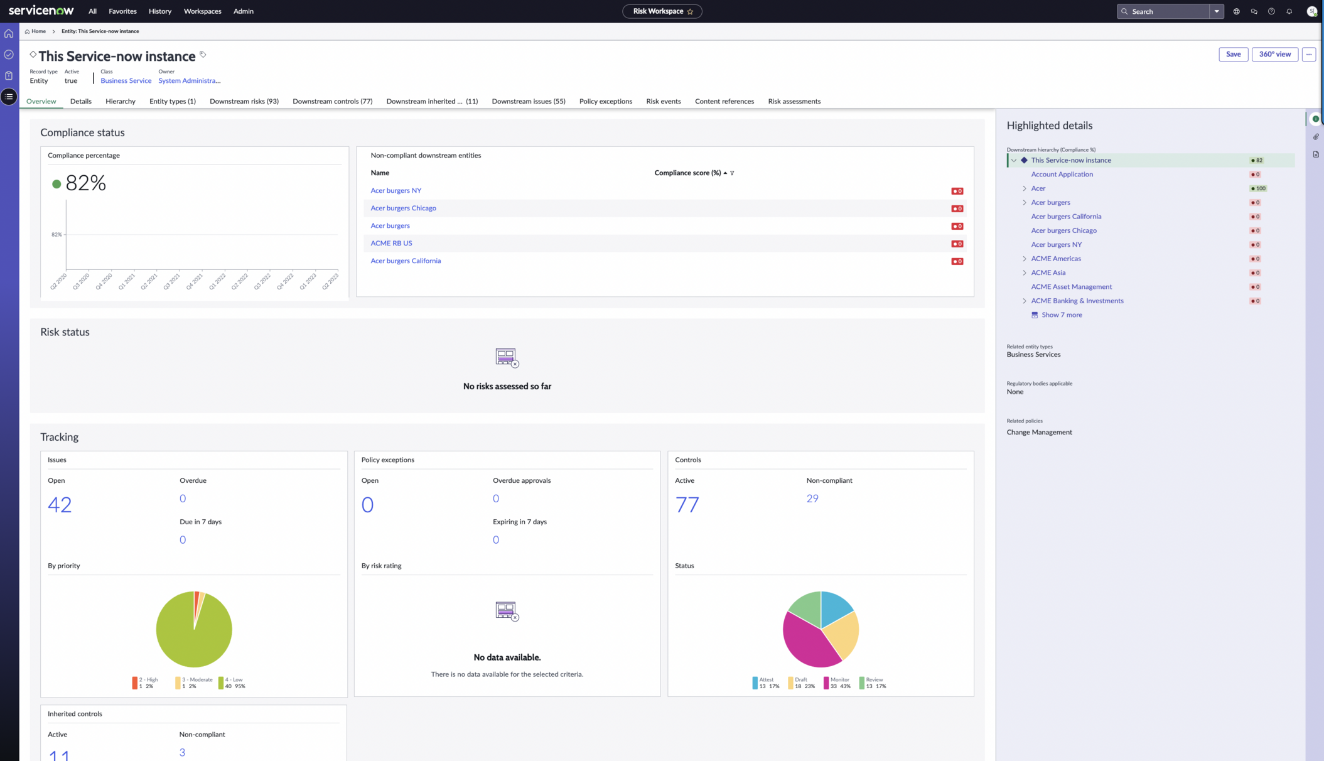Open the notifications bell icon

point(1289,11)
